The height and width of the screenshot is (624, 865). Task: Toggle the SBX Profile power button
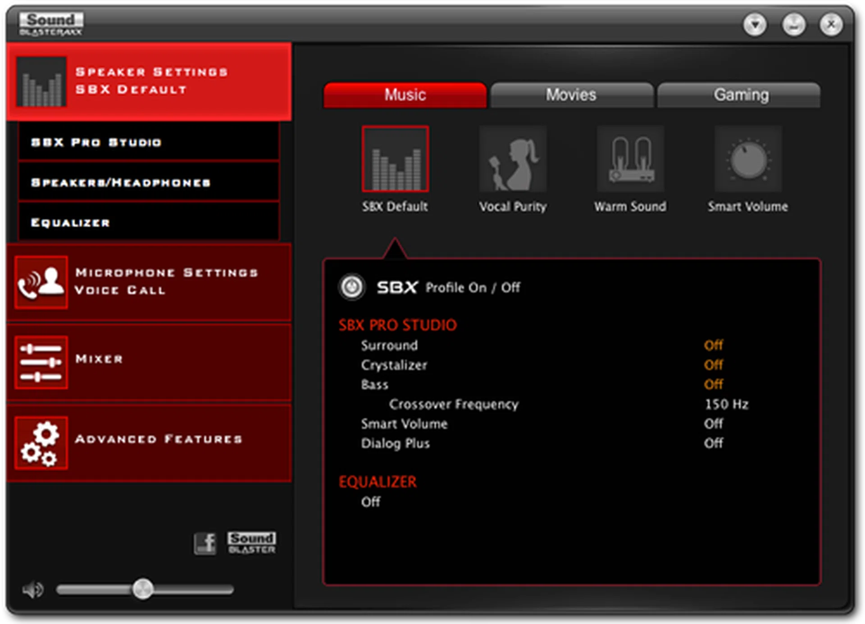point(352,287)
